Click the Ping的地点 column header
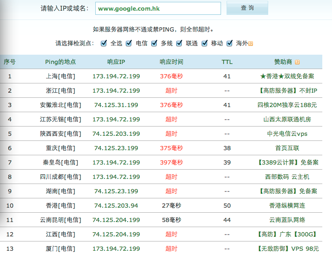The width and height of the screenshot is (332, 254). coord(61,62)
